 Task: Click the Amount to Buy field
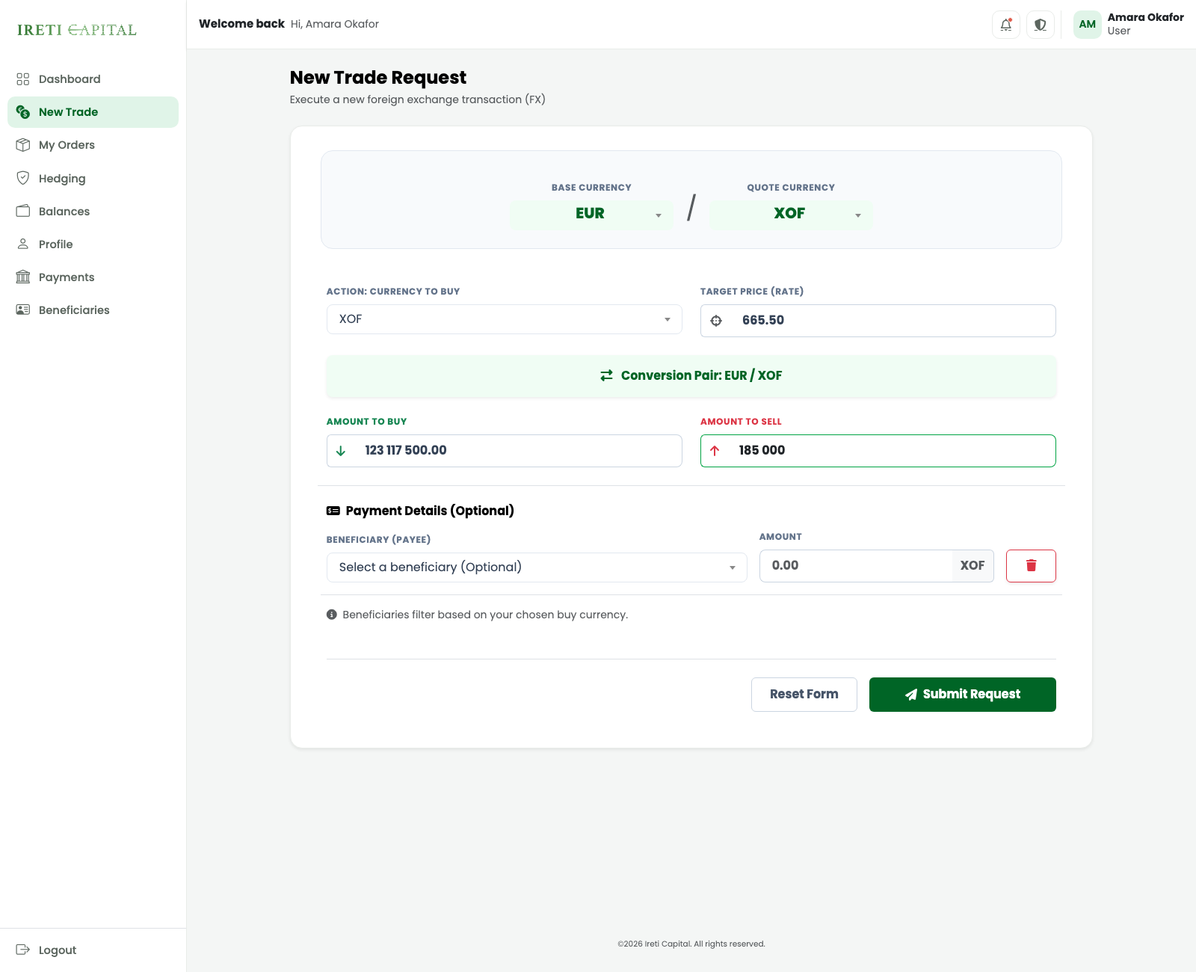click(505, 451)
